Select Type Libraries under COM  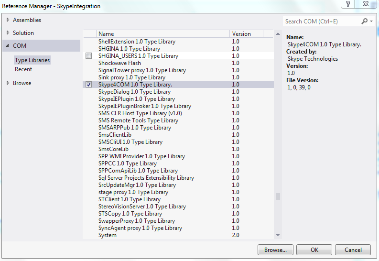(x=32, y=60)
